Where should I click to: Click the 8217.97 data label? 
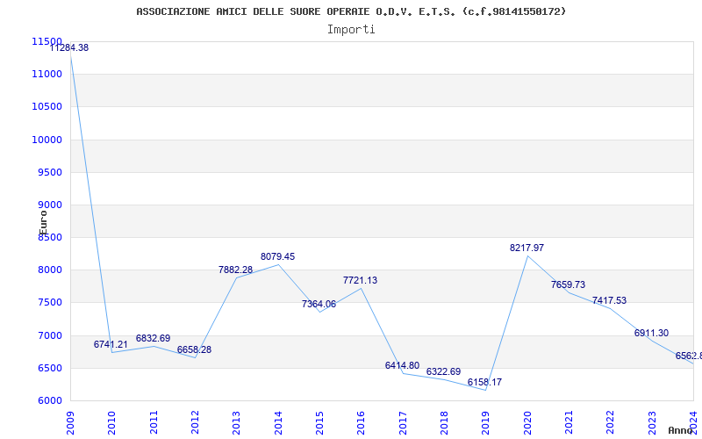pos(527,248)
